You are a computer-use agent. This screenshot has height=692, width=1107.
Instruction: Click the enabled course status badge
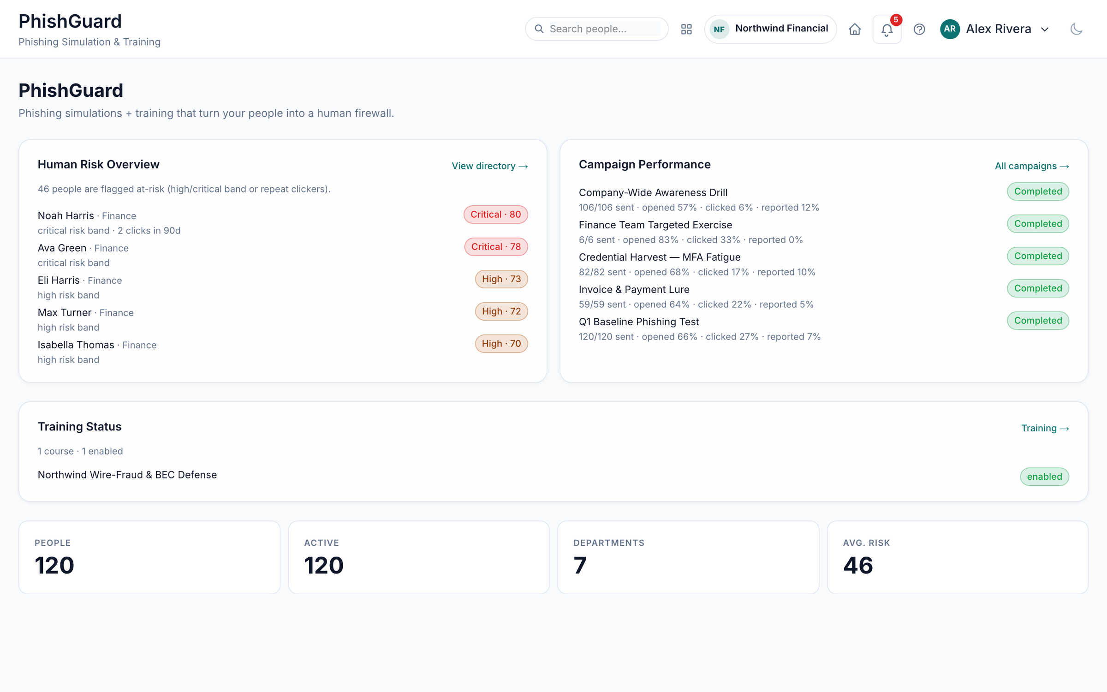pos(1044,477)
